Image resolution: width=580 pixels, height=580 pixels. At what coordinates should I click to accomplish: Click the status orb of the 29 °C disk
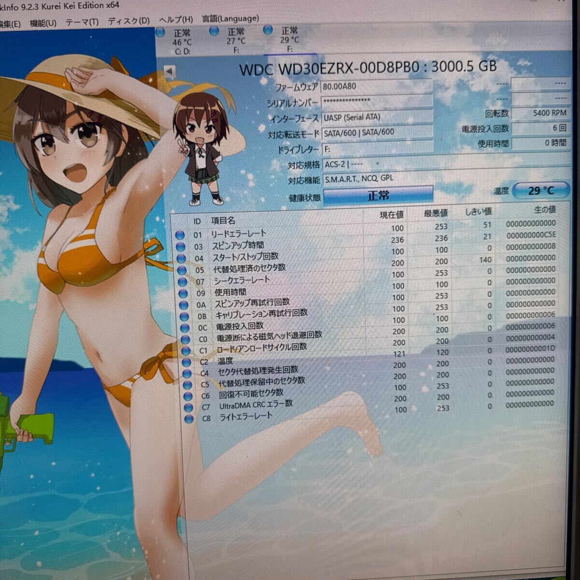click(x=268, y=30)
